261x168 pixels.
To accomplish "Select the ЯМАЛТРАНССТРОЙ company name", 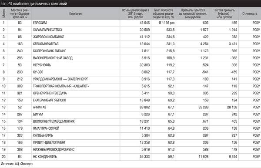I will [46, 128].
